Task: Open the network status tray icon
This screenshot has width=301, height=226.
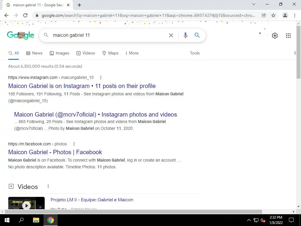Action: [256, 220]
